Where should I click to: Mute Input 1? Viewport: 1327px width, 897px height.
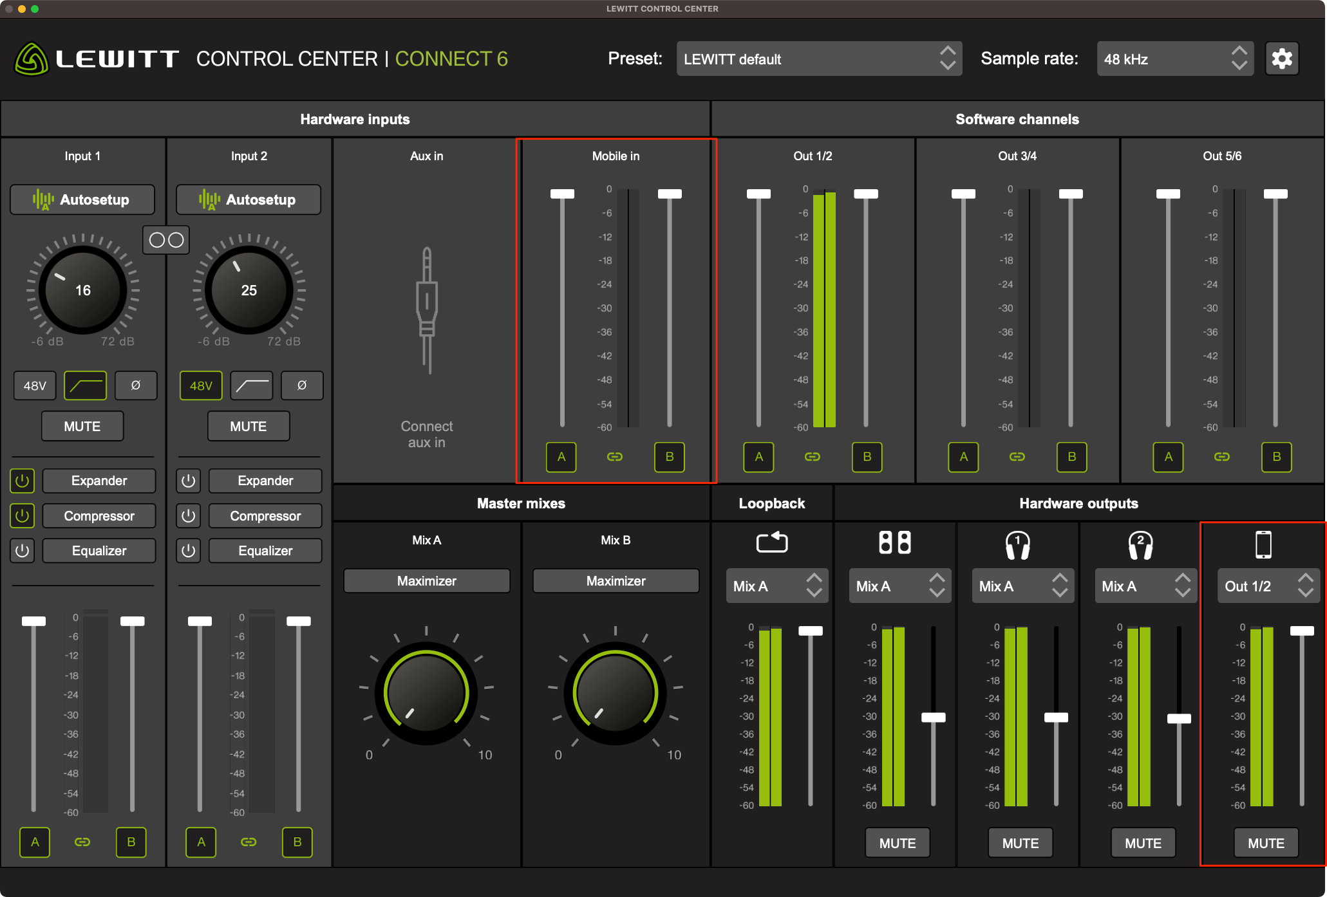click(x=82, y=426)
